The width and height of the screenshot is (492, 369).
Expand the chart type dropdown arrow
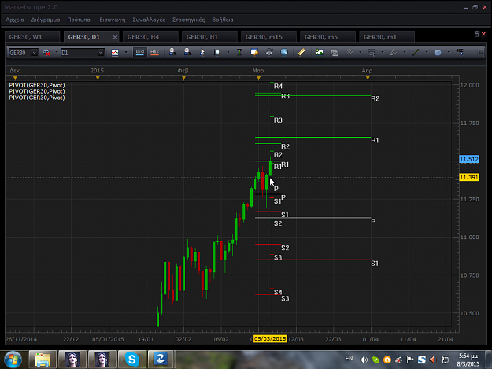(x=126, y=53)
